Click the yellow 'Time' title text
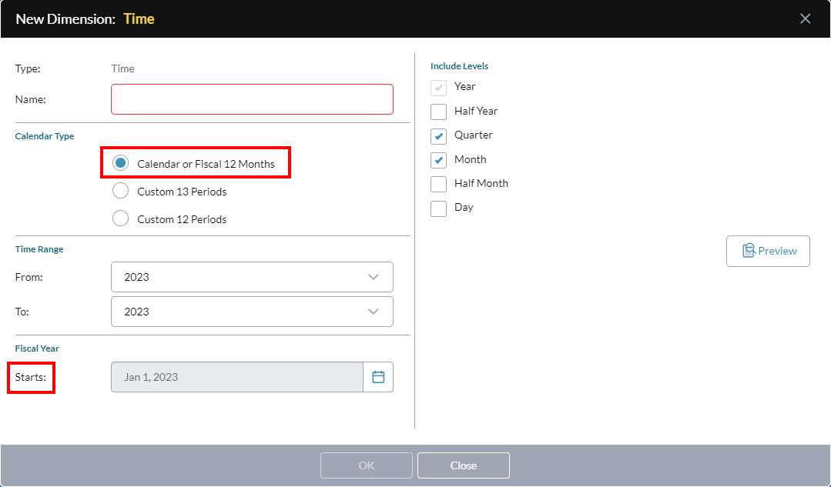This screenshot has height=487, width=831. 139,18
